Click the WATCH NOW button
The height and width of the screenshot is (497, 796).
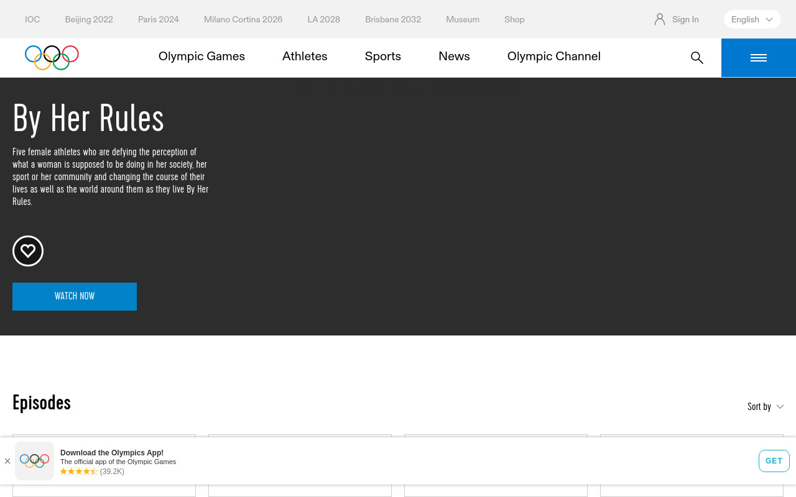tap(75, 296)
